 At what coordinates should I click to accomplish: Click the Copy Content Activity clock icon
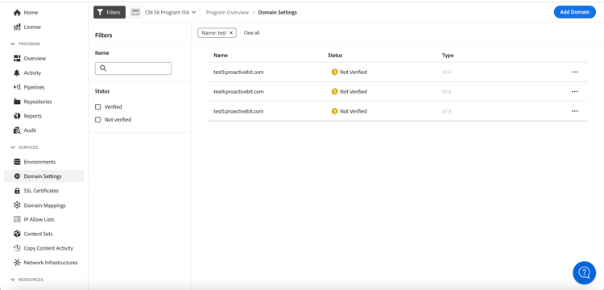point(17,248)
